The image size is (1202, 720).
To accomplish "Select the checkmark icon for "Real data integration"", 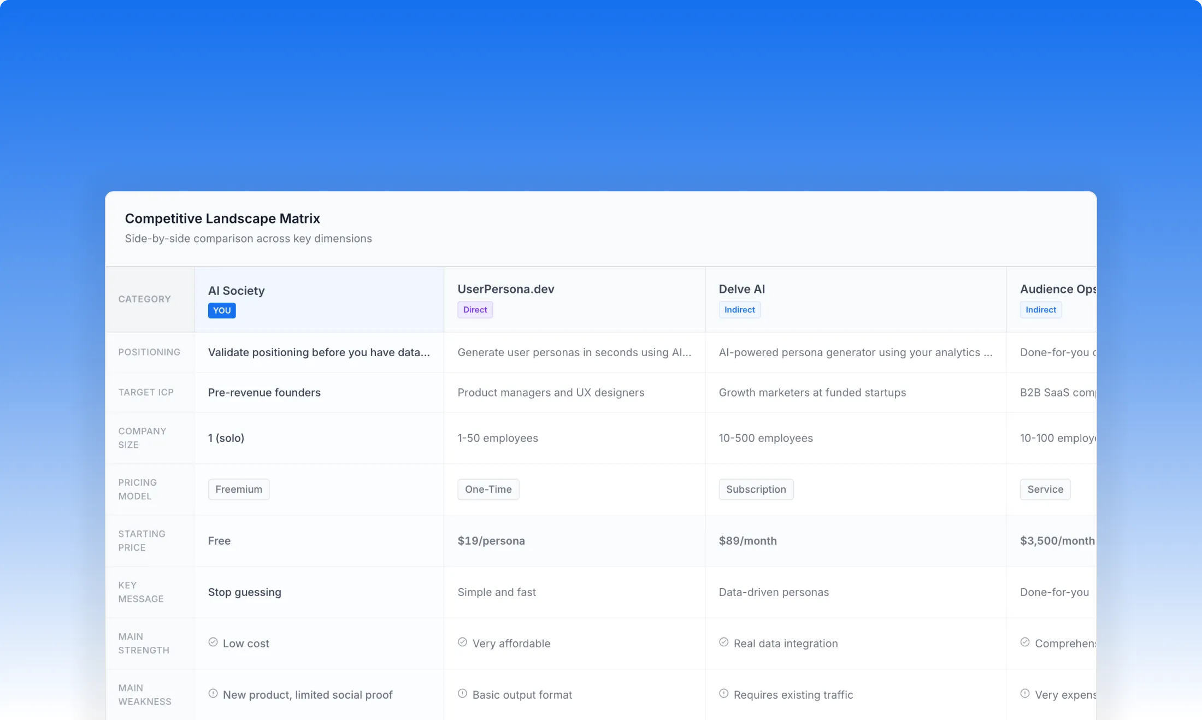I will click(x=724, y=642).
